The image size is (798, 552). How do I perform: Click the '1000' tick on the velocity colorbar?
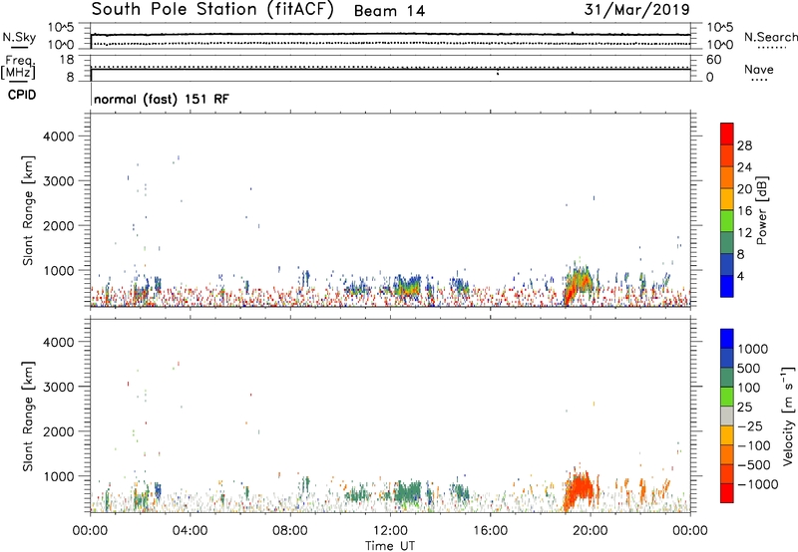(753, 349)
